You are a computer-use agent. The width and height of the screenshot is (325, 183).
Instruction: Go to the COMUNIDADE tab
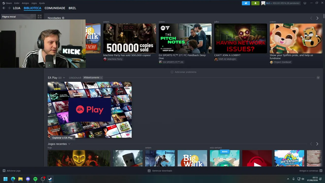click(x=55, y=8)
